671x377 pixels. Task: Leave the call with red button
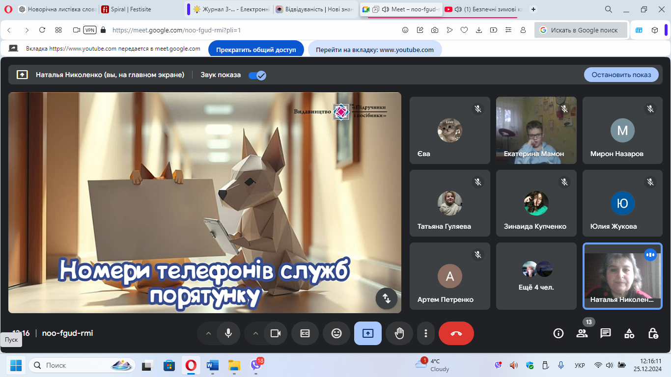[456, 333]
